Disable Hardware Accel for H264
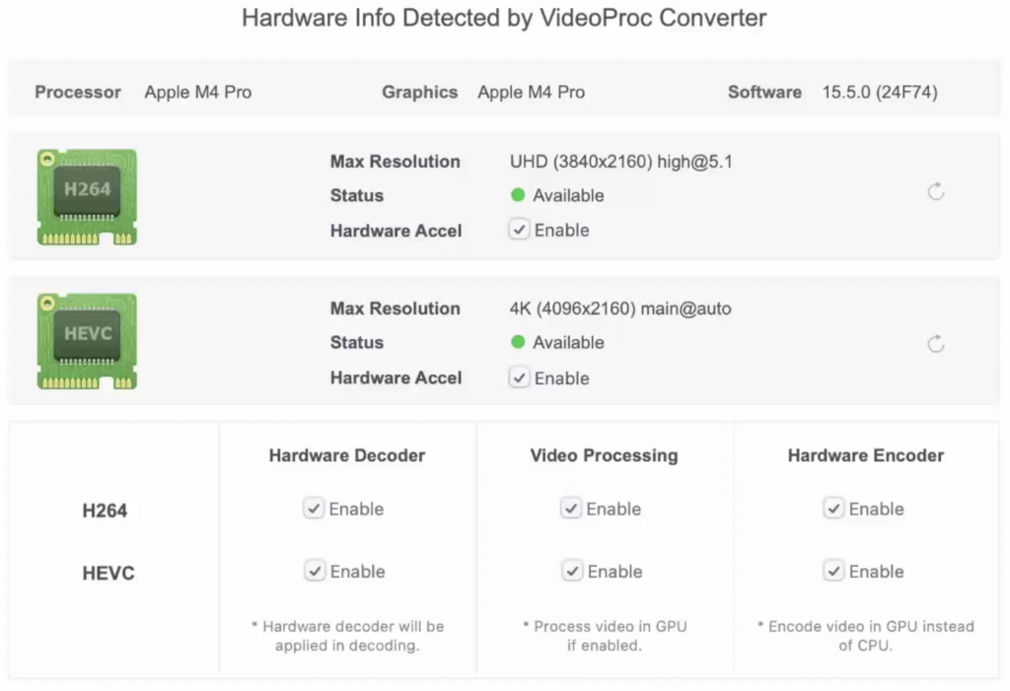Screen dimensions: 1010x691 pos(519,229)
